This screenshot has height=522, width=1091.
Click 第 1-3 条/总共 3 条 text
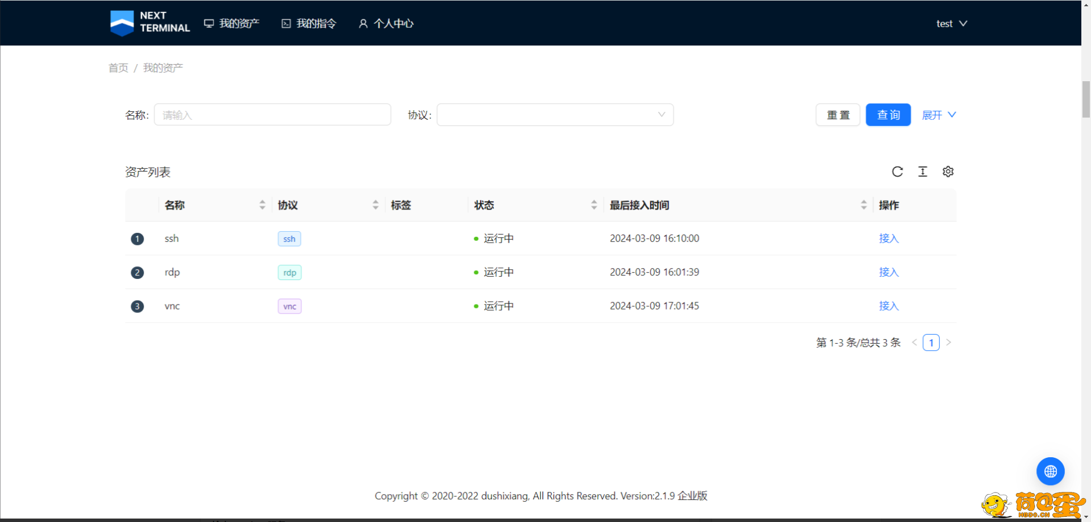pyautogui.click(x=859, y=343)
